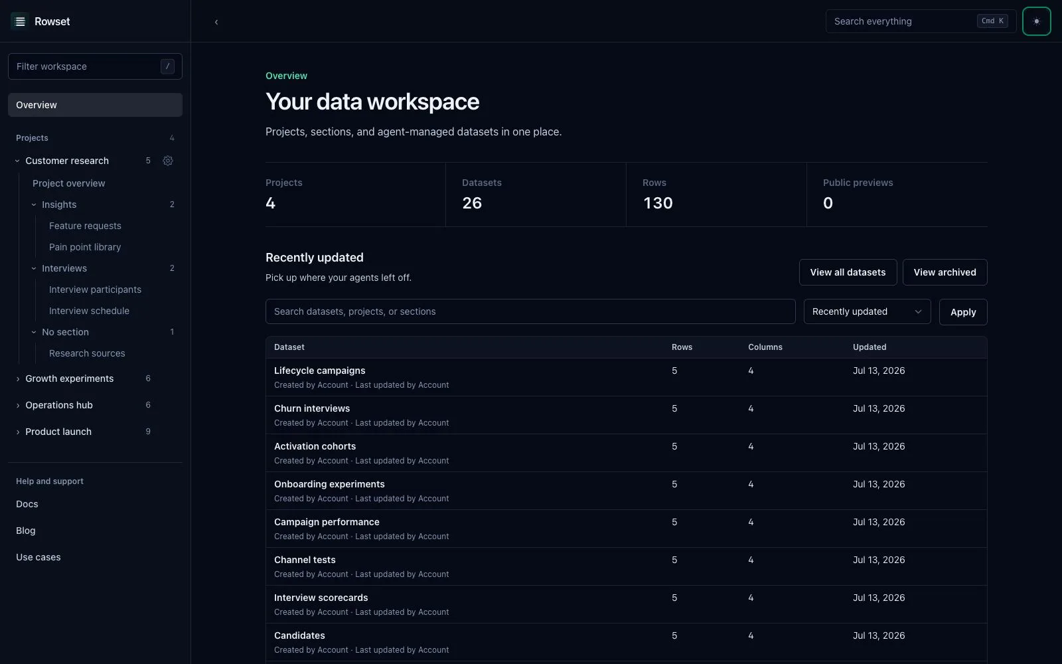Viewport: 1062px width, 664px height.
Task: Open Interview participants dataset
Action: tap(95, 290)
